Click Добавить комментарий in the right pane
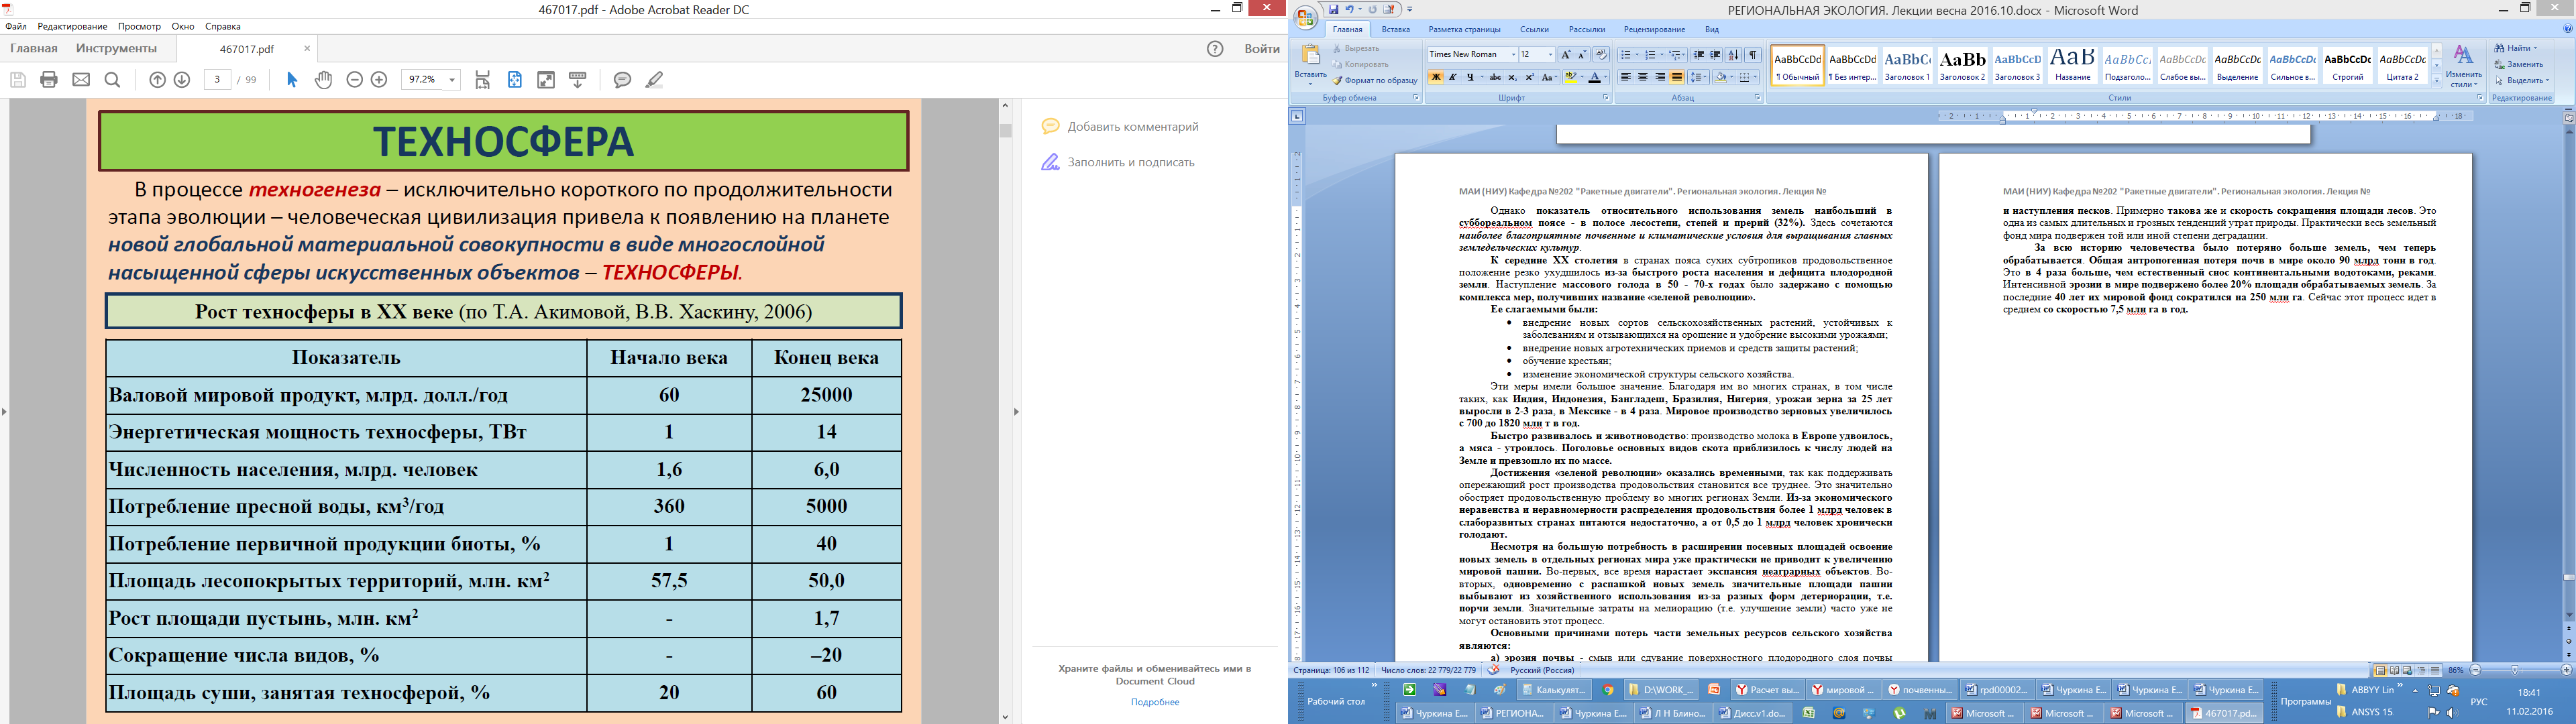This screenshot has width=2576, height=724. tap(1132, 127)
